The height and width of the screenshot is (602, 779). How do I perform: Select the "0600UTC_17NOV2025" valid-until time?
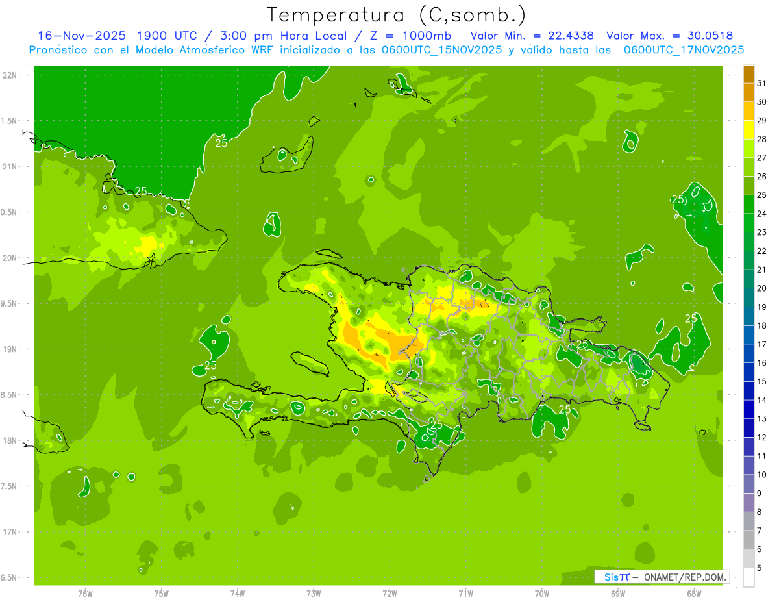pos(684,49)
